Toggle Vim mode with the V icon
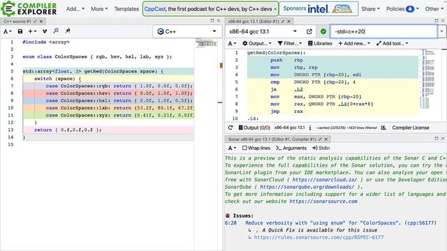 [45, 31]
